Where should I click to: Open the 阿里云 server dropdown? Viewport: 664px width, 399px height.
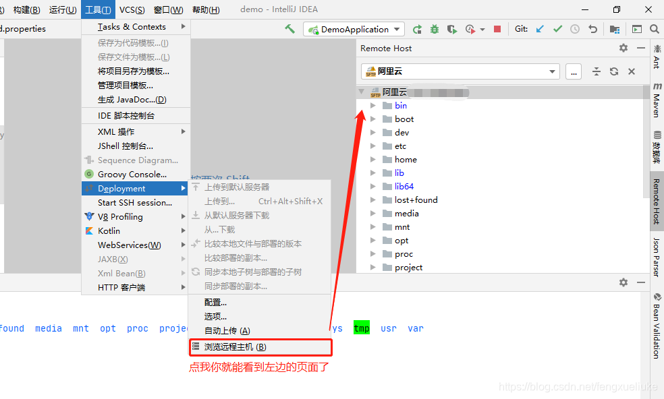coord(461,71)
